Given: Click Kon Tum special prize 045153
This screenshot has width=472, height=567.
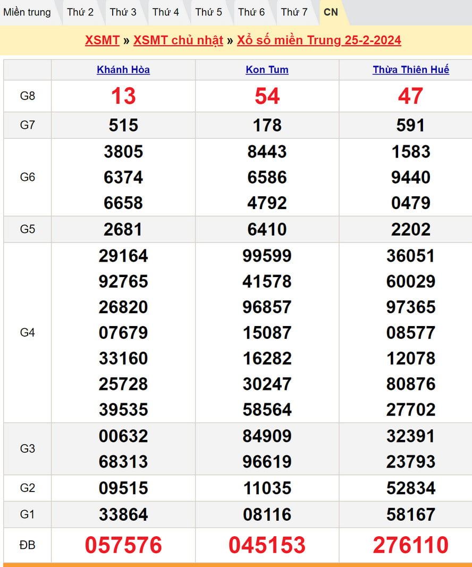Looking at the screenshot, I should [267, 545].
